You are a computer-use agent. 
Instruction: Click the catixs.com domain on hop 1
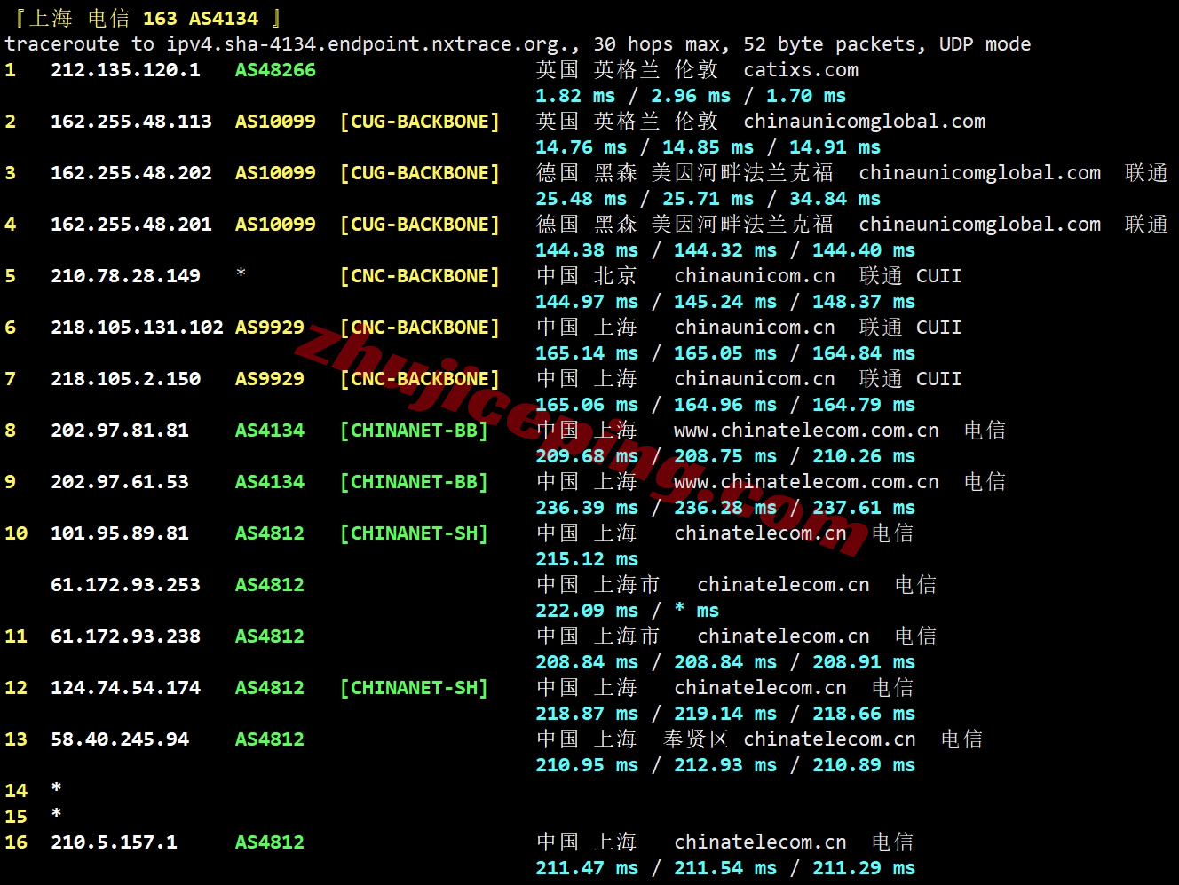(801, 69)
